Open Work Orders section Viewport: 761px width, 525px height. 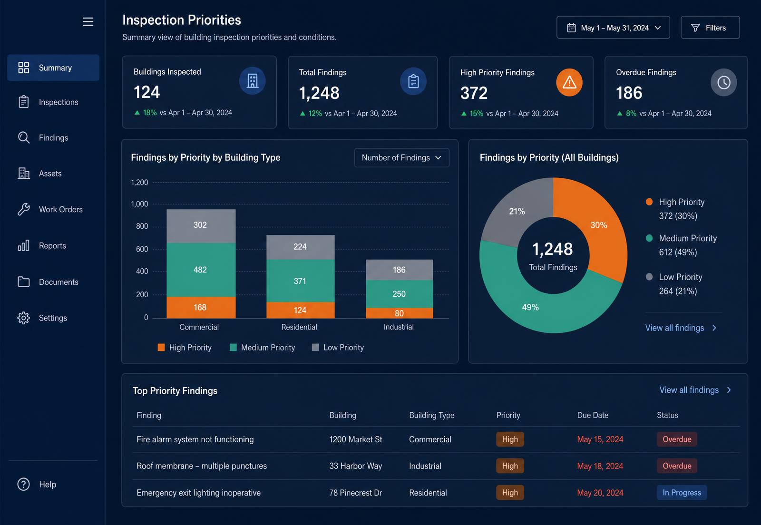click(53, 209)
